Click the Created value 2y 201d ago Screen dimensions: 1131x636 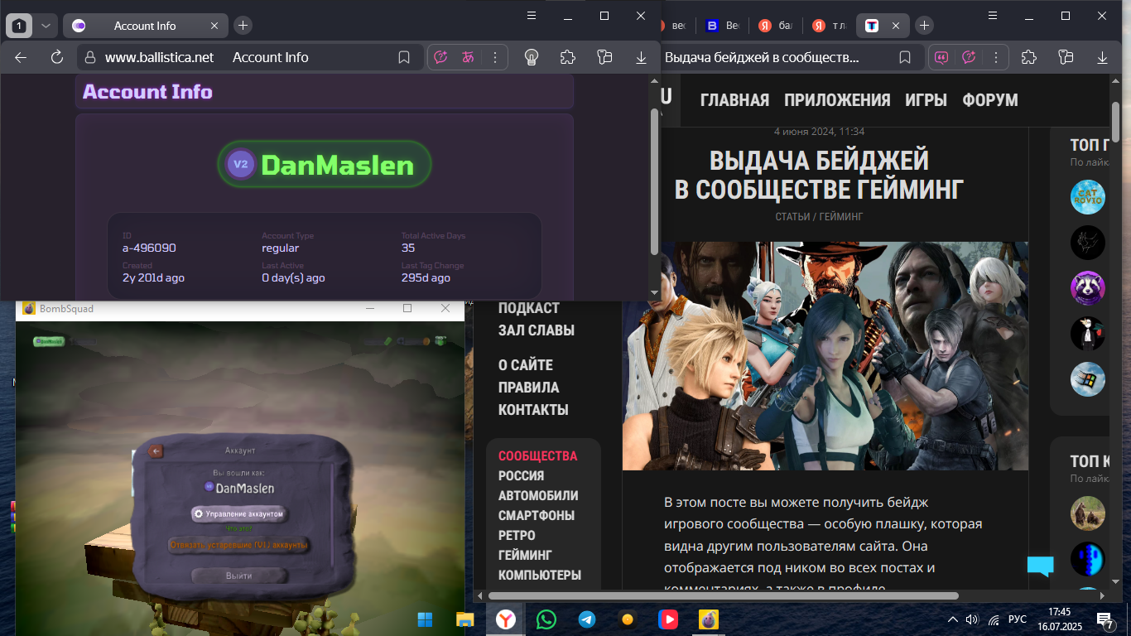(x=153, y=277)
